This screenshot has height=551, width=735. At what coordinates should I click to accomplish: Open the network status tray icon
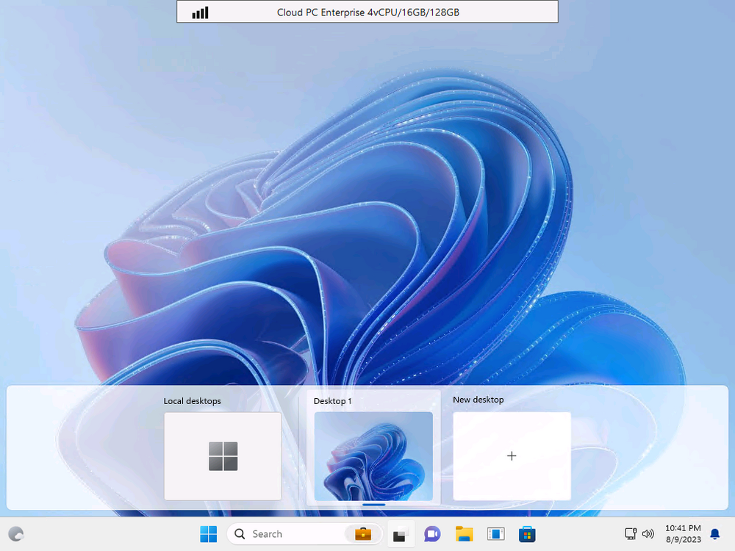click(631, 533)
